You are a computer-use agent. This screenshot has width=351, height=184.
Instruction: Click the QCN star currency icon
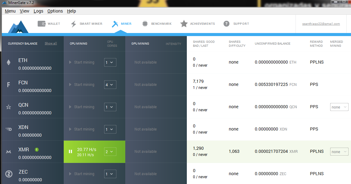tap(9, 107)
